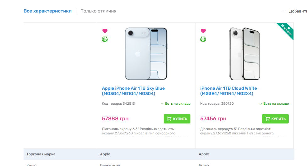Buy the Sky Blue iPhone Air
This screenshot has height=166, width=307.
(177, 119)
